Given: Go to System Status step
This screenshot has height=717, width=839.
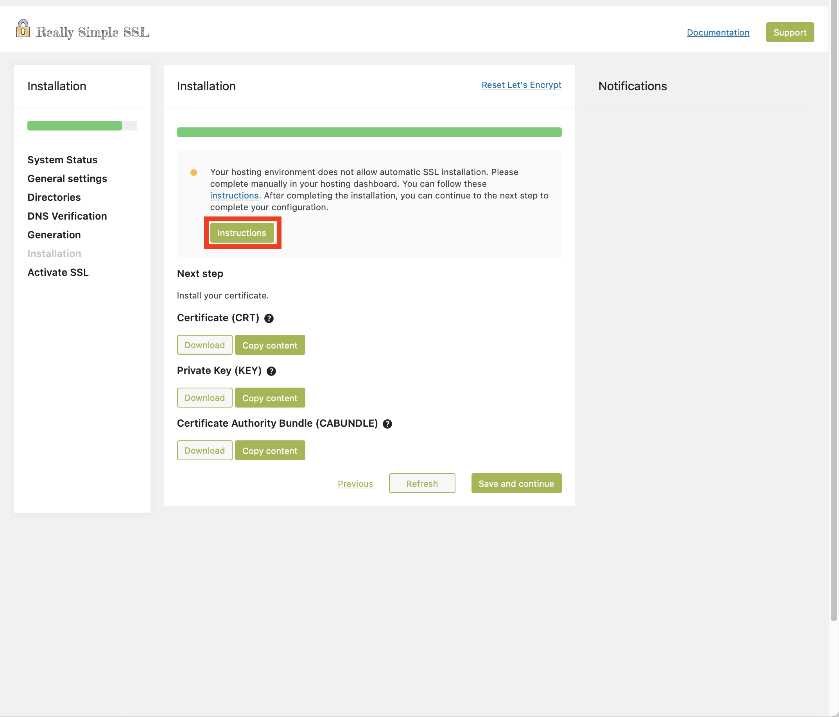Looking at the screenshot, I should (x=63, y=160).
